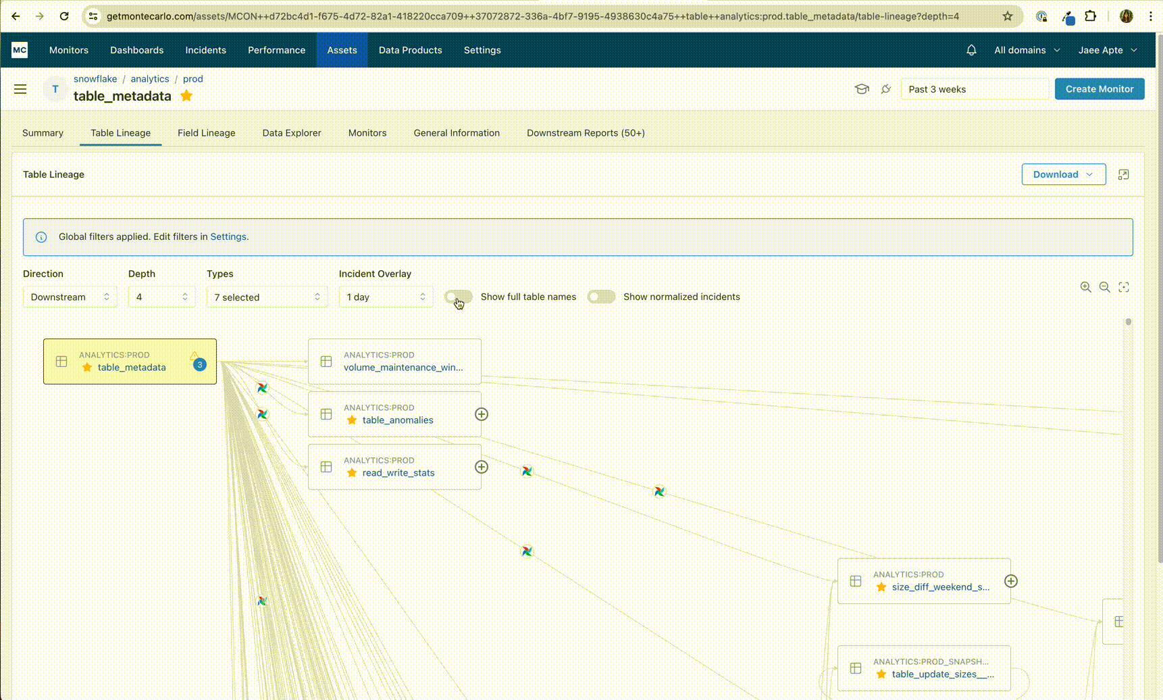The image size is (1163, 700).
Task: Open the All domains dropdown
Action: tap(1027, 50)
